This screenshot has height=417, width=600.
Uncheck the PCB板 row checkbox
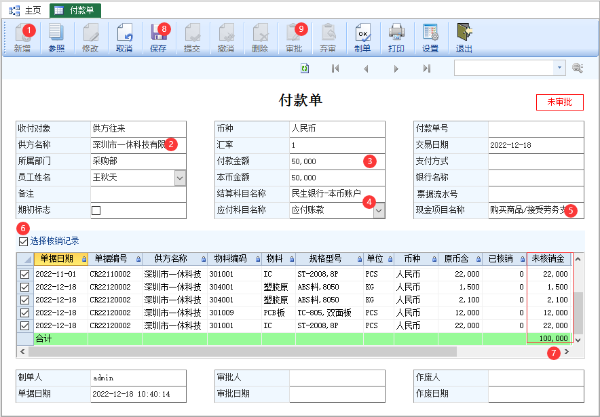24,313
